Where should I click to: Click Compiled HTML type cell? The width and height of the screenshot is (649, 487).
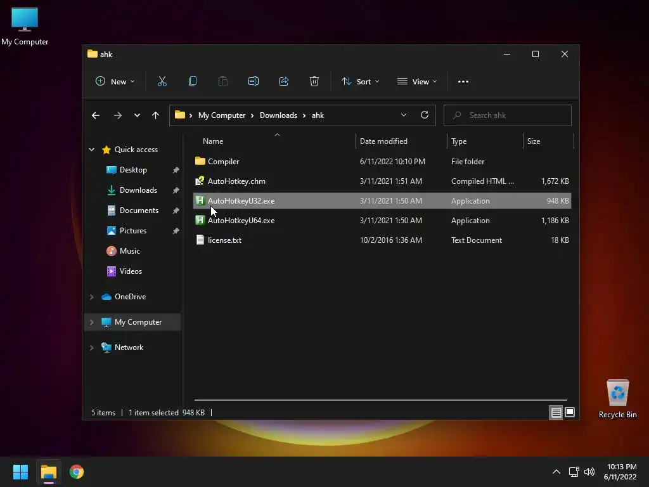click(x=482, y=181)
